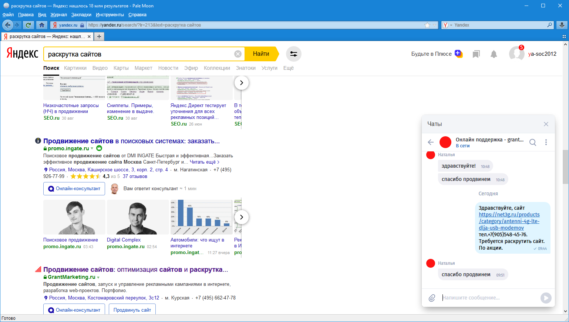Switch to Маркет search tab
Viewport: 569px width, 322px height.
click(x=144, y=68)
